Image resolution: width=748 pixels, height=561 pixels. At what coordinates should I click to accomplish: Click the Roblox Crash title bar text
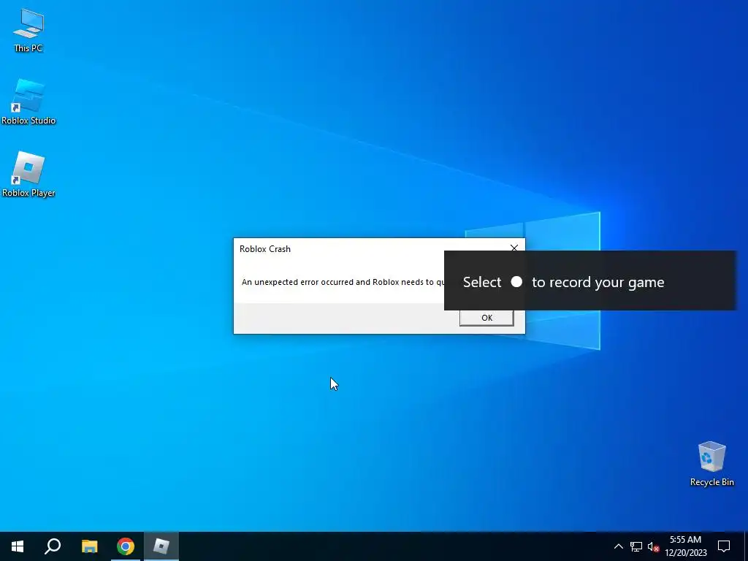pyautogui.click(x=264, y=248)
